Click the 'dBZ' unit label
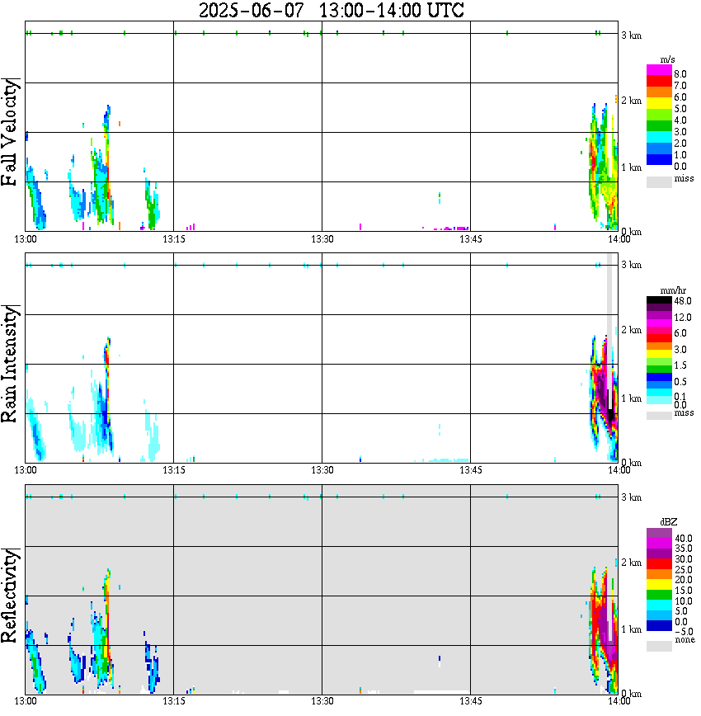 (669, 521)
